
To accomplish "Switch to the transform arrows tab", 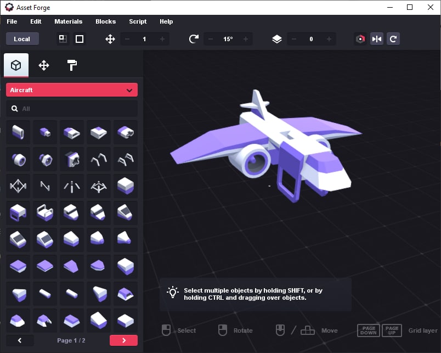I will 44,65.
